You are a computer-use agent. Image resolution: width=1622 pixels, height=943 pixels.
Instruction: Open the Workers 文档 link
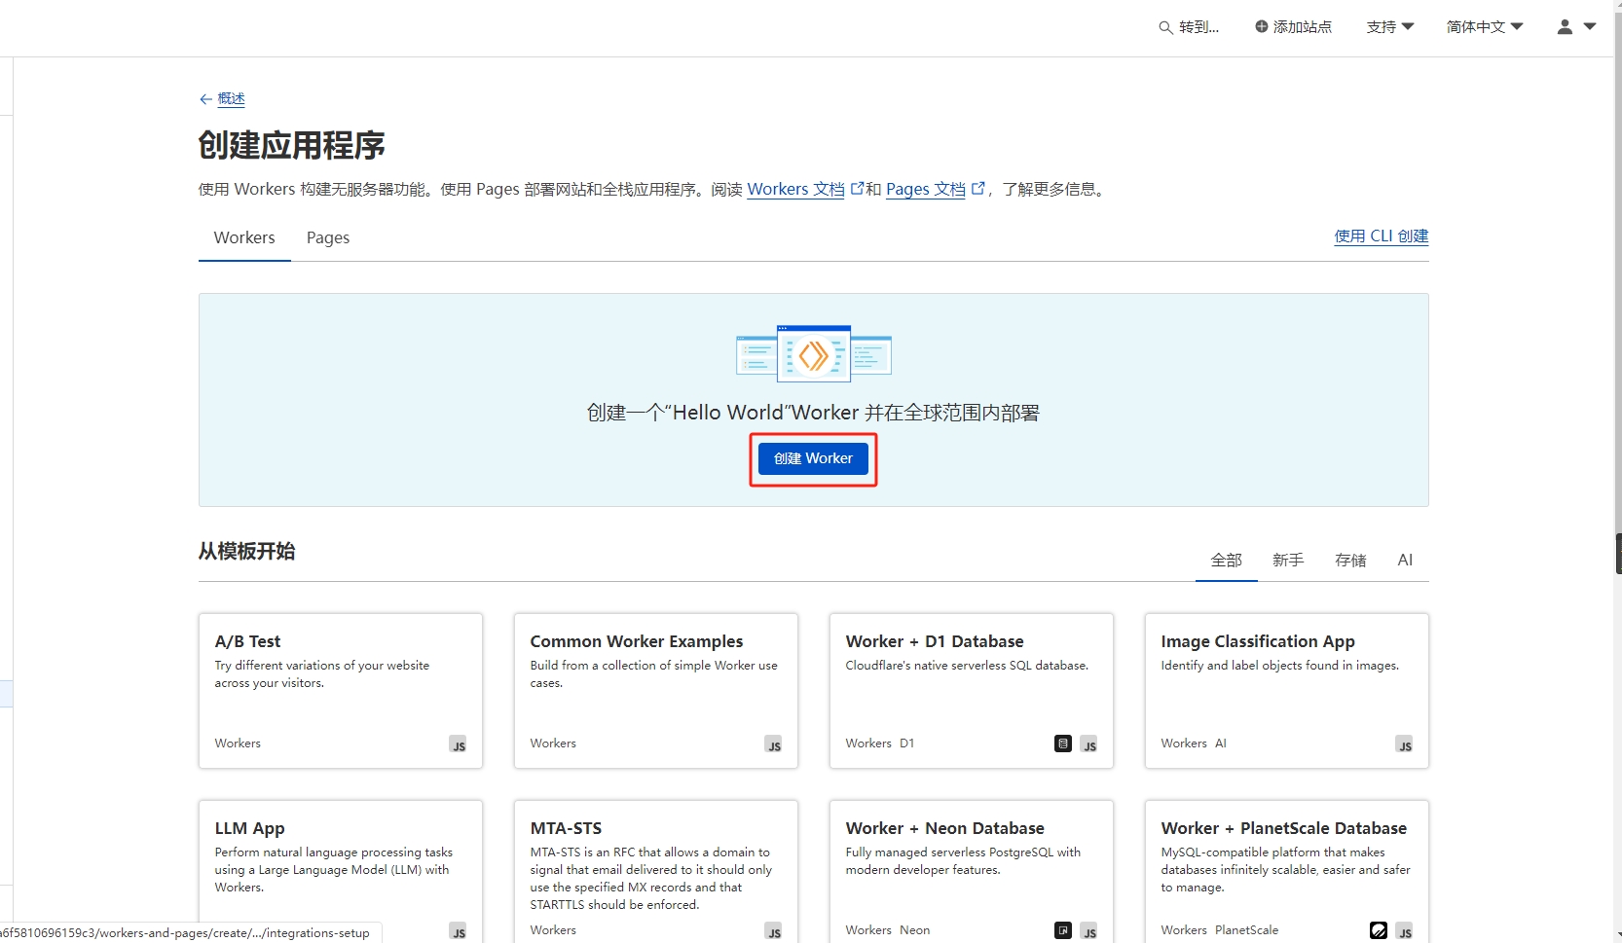(x=796, y=189)
